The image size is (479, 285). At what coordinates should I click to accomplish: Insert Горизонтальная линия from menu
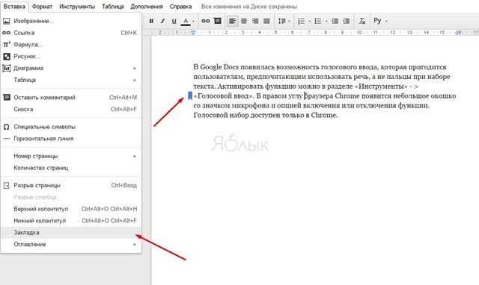[x=71, y=139]
